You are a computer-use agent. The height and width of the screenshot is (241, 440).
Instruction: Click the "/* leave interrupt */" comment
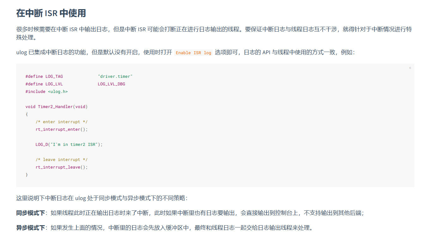[61, 160]
